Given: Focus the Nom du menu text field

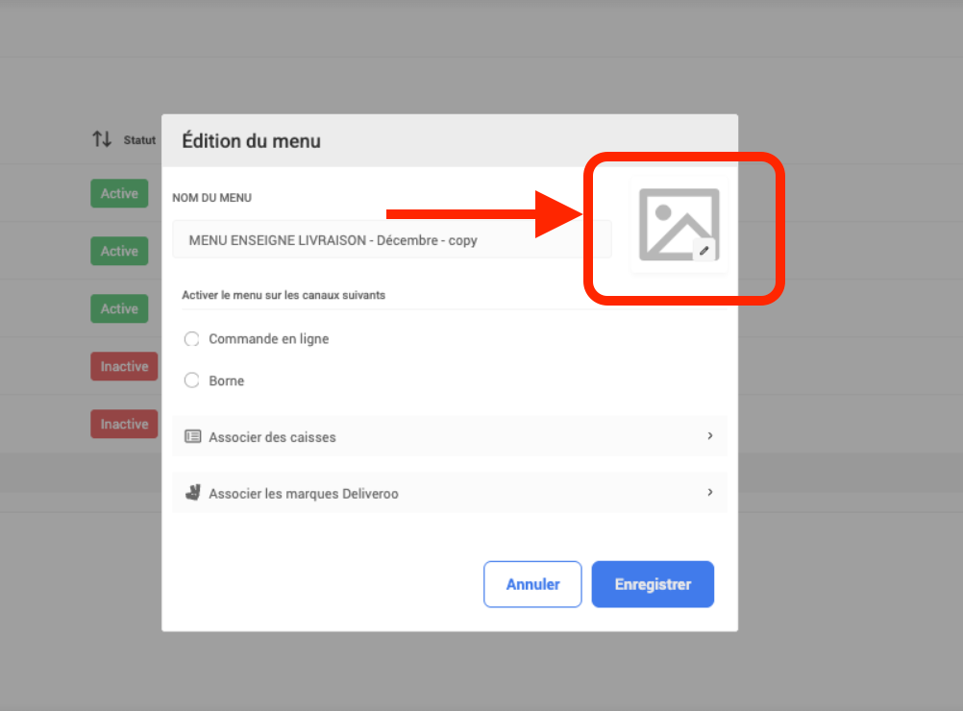Looking at the screenshot, I should (x=391, y=240).
